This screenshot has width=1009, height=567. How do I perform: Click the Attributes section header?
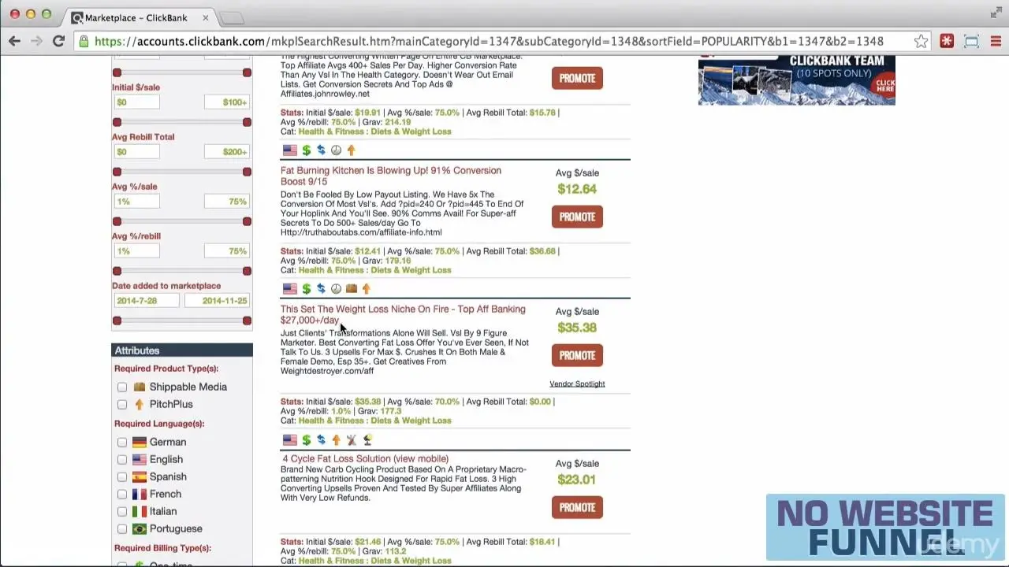coord(182,350)
